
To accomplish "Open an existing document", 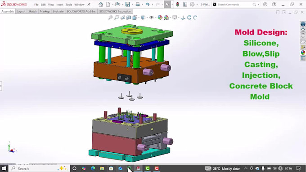I will click(x=117, y=4).
